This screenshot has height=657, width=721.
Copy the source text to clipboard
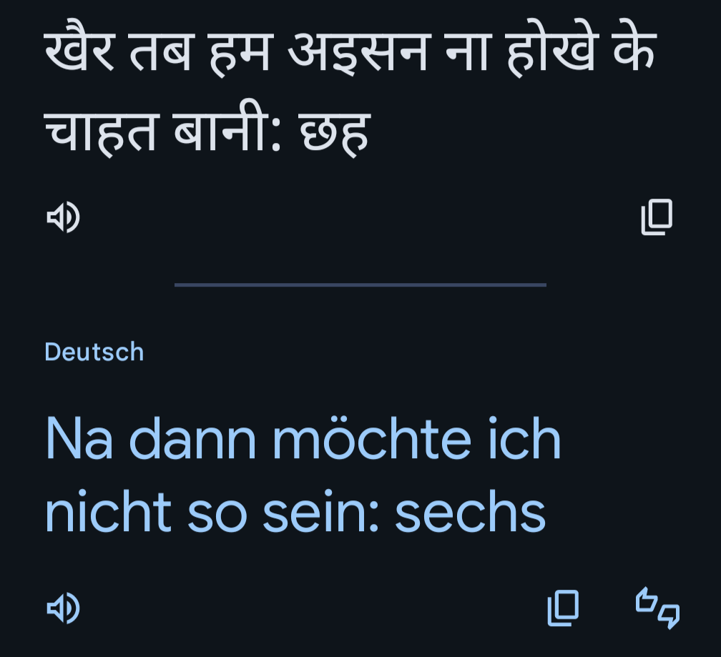click(657, 217)
